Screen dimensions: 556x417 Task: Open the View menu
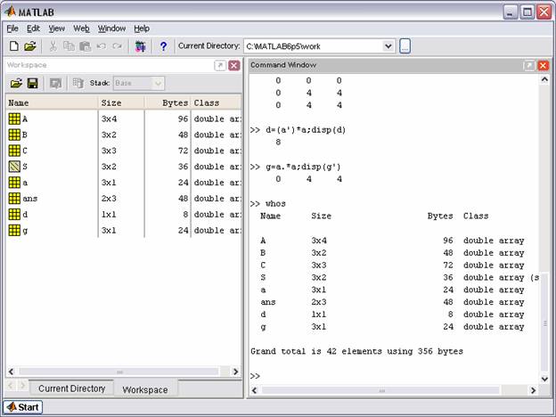(57, 29)
